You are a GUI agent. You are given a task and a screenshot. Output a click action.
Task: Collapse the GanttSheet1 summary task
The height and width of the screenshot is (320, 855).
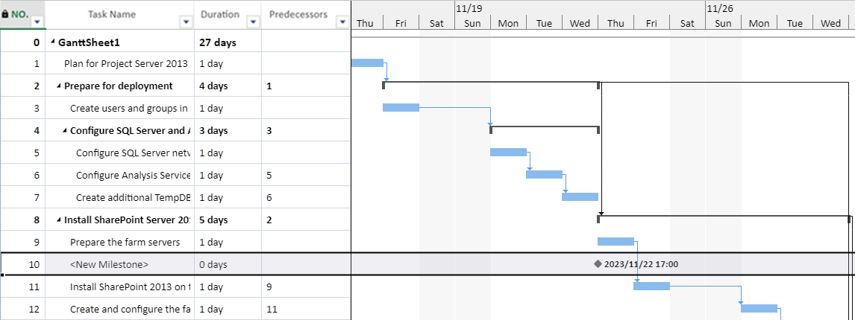tap(53, 42)
